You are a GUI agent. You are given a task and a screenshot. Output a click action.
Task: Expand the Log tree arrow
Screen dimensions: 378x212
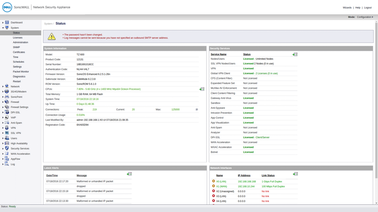click(x=3, y=165)
